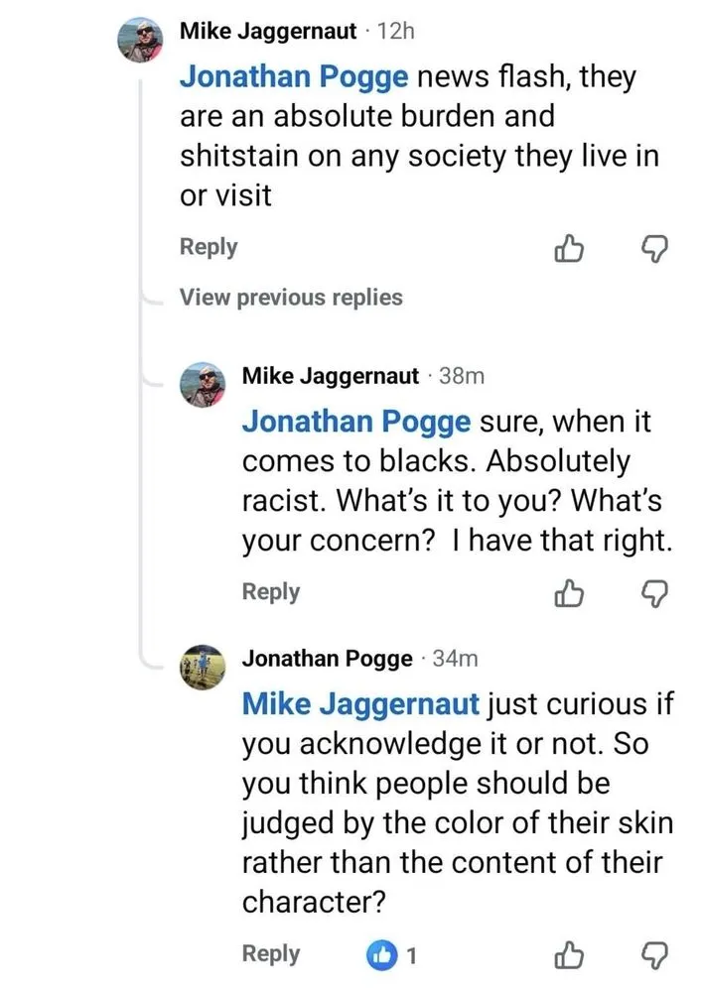Open blue like reaction count on Pogge's reply
This screenshot has width=702, height=992.
[x=391, y=956]
